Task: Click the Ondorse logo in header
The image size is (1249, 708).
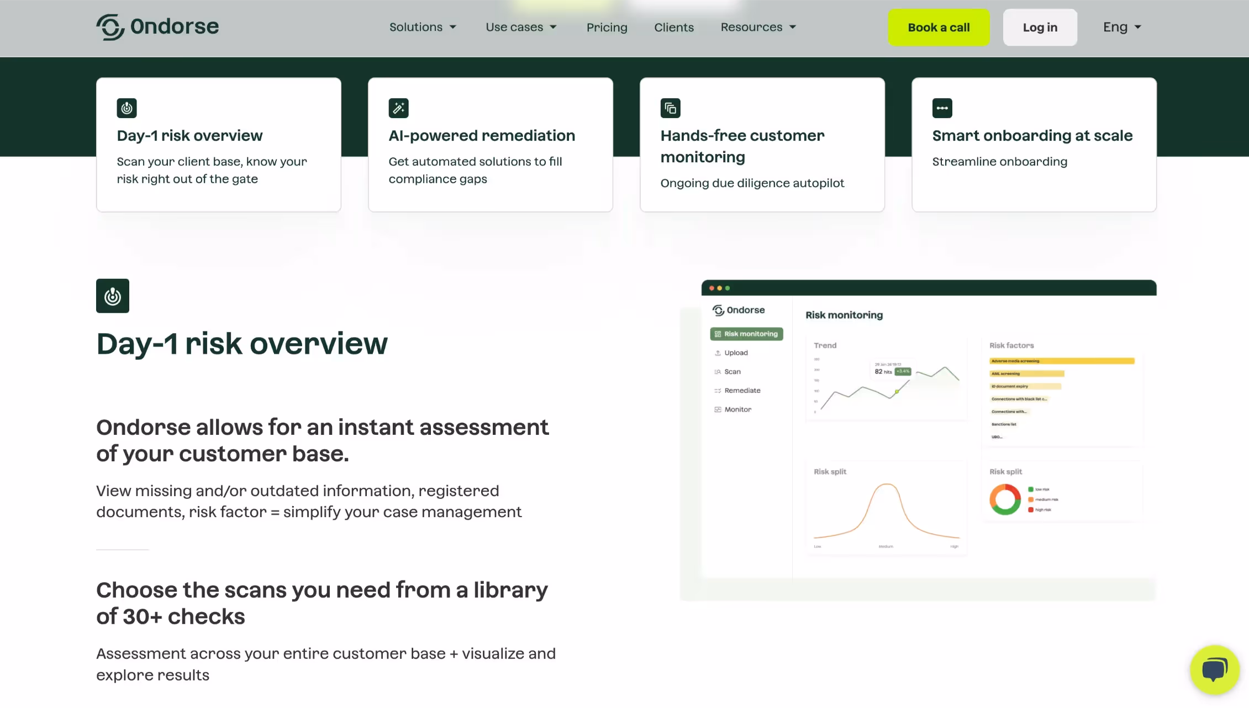Action: coord(157,27)
